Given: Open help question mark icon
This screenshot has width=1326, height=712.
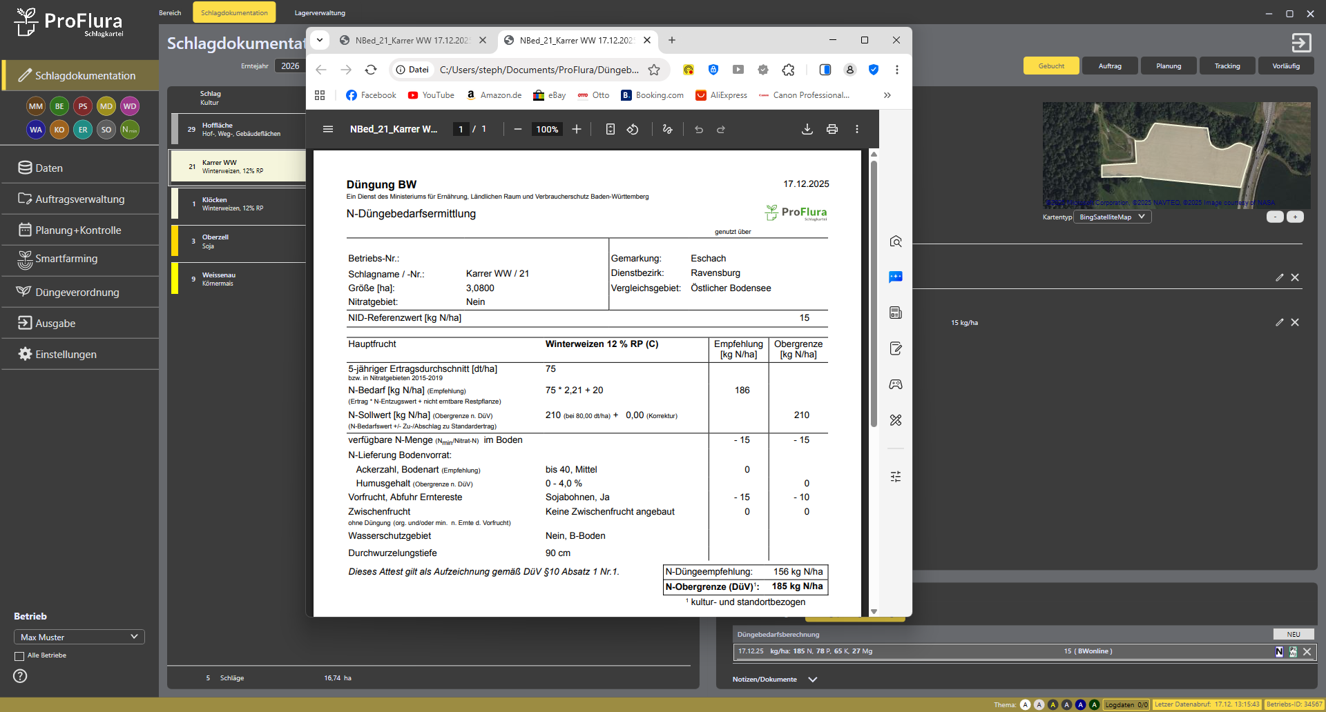Looking at the screenshot, I should pyautogui.click(x=21, y=676).
